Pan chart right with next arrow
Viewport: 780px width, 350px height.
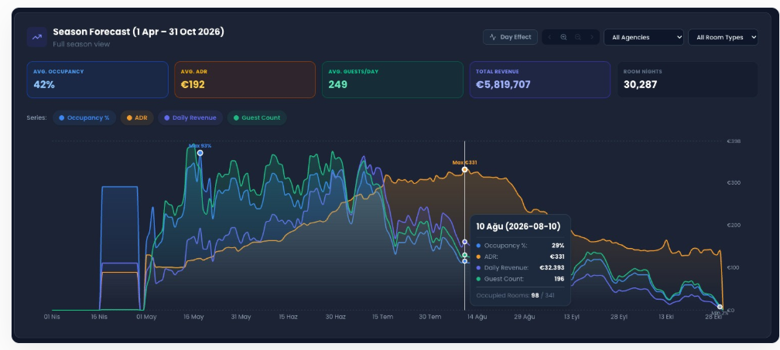(591, 37)
